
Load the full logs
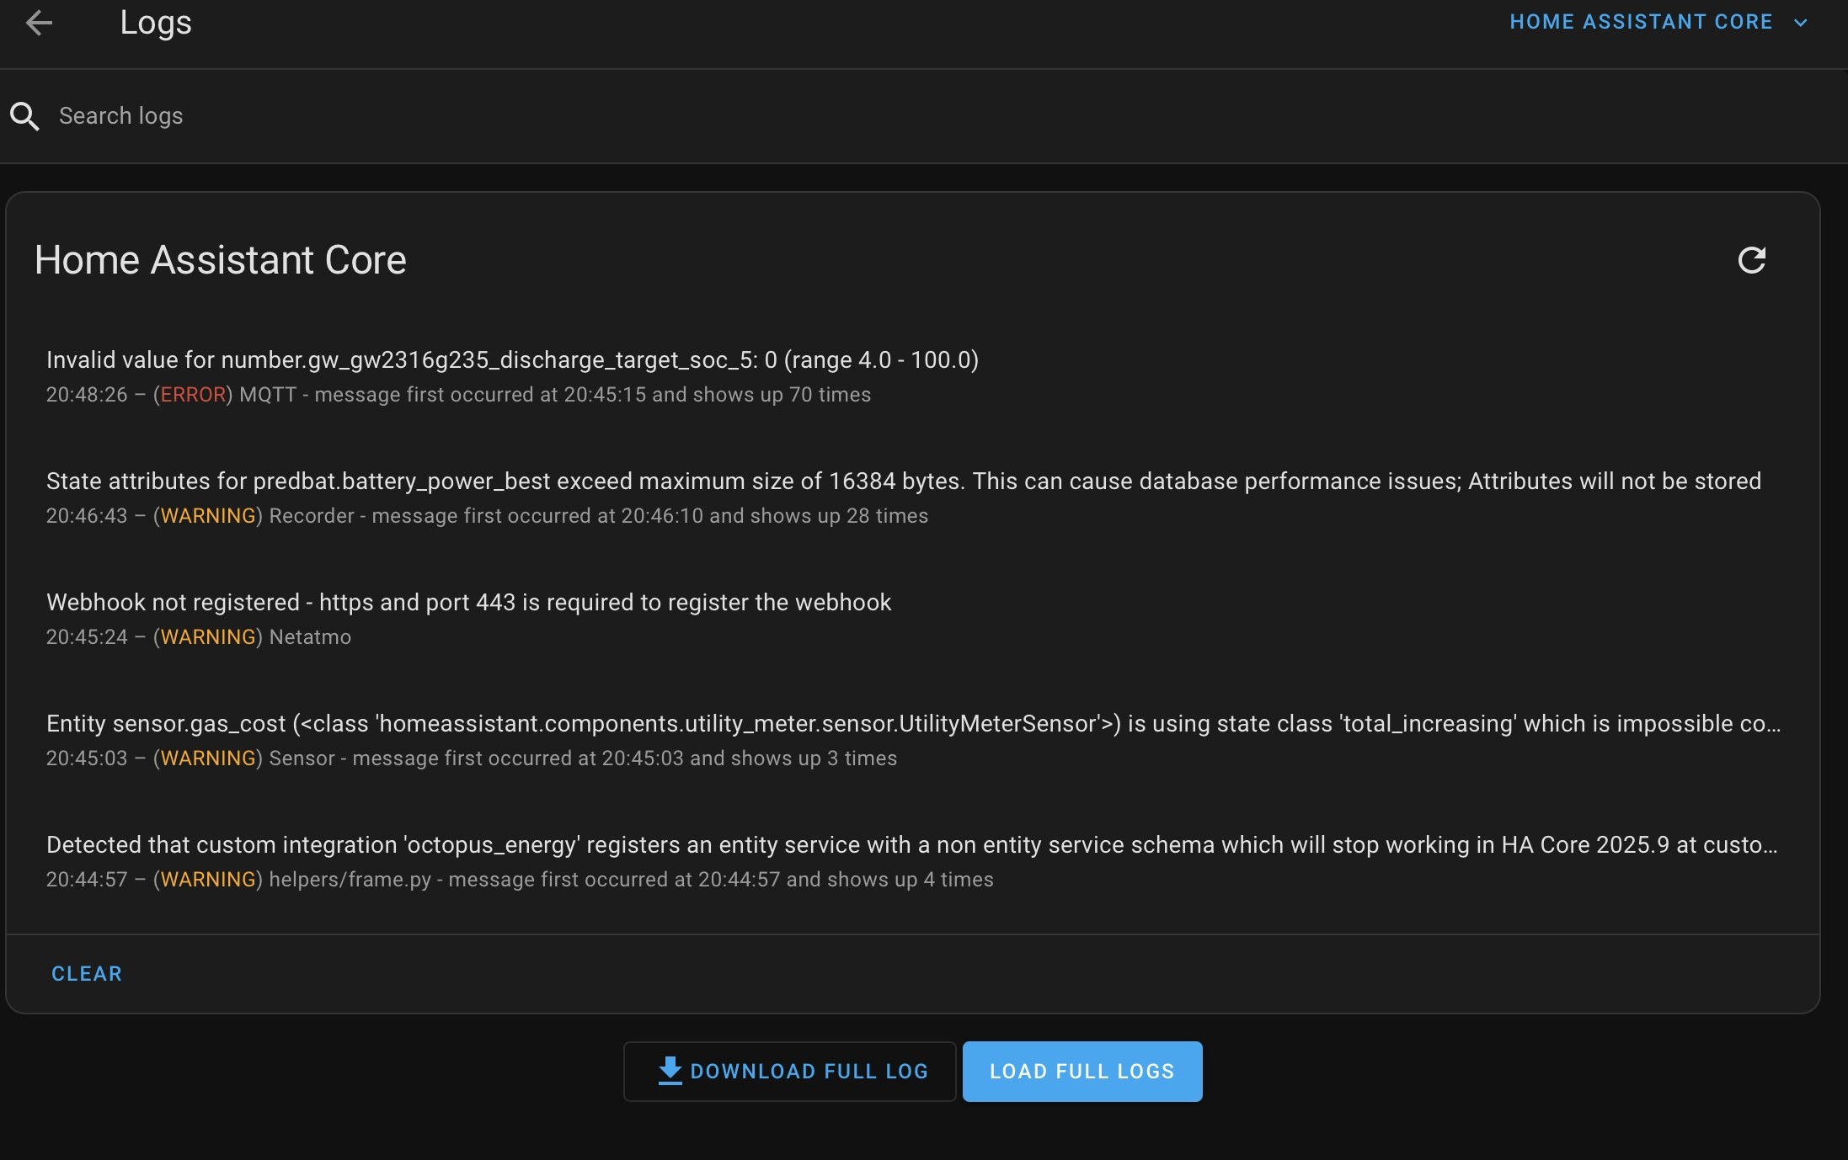click(1082, 1072)
